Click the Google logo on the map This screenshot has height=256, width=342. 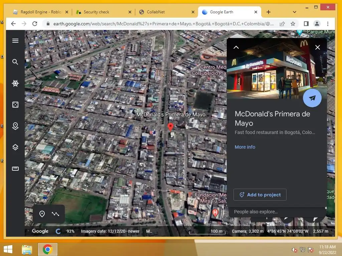[40, 231]
